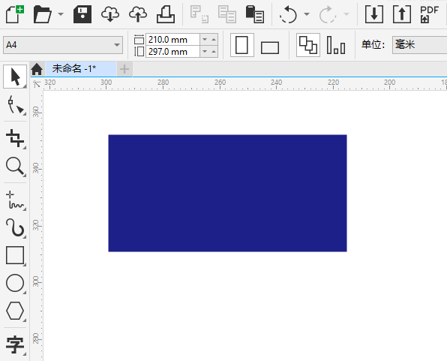Expand the undo history dropdown arrow
Viewport: 447px width, 361px height.
307,14
